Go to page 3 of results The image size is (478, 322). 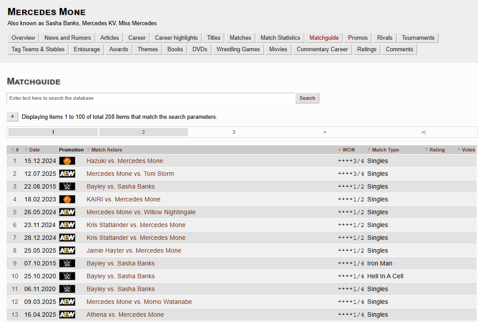pyautogui.click(x=234, y=132)
